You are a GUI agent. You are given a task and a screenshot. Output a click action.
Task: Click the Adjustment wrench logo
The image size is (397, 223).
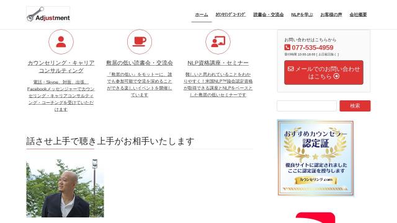[48, 14]
